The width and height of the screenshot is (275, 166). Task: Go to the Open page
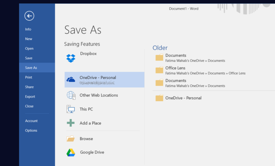pyautogui.click(x=29, y=49)
